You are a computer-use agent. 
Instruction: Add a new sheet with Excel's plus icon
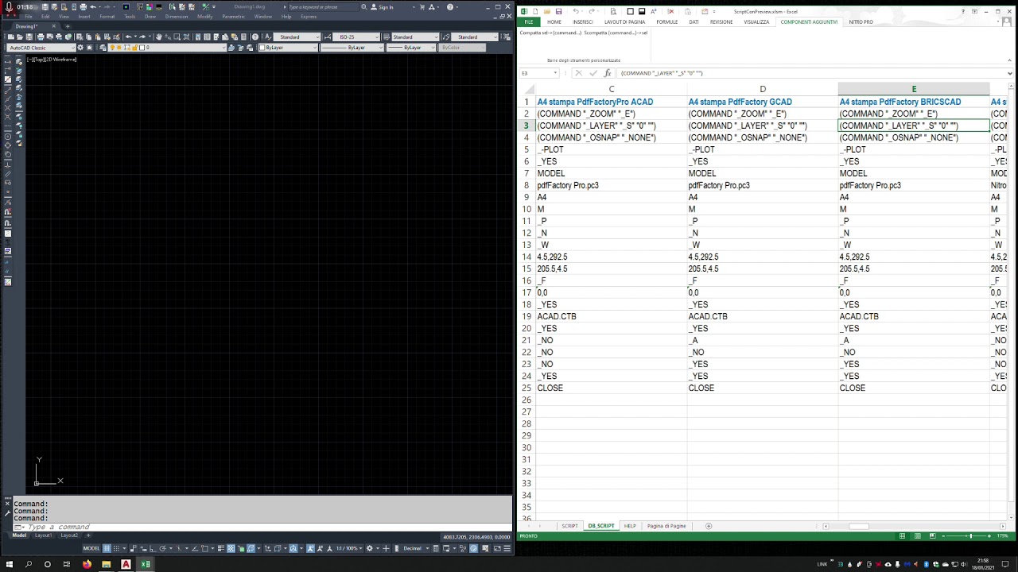pos(709,526)
